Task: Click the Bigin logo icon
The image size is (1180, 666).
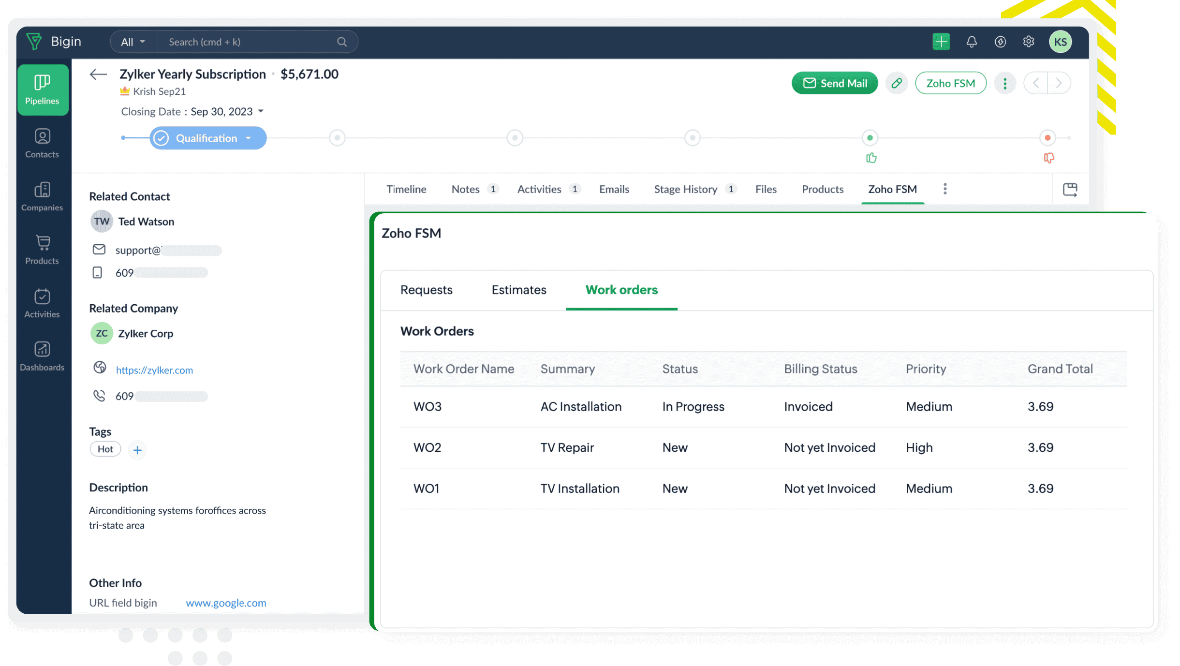Action: pos(34,42)
